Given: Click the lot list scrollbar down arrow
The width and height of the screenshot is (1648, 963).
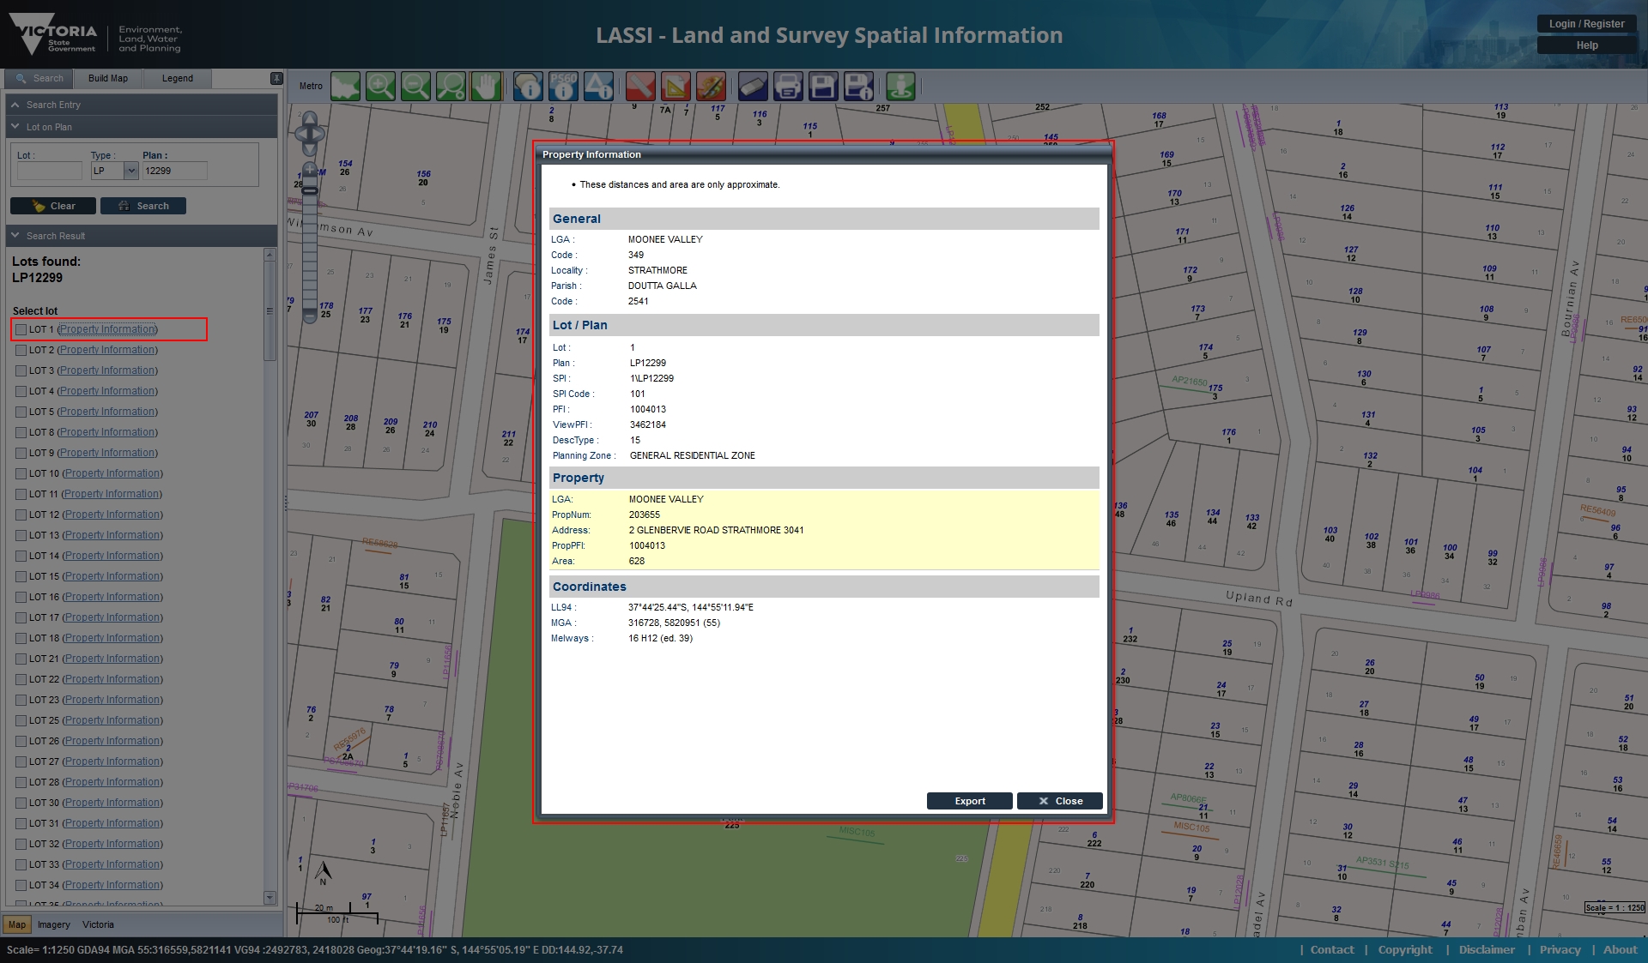Looking at the screenshot, I should 270,898.
